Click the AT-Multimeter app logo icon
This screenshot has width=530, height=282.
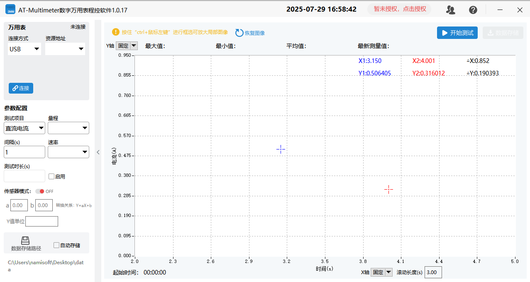[10, 10]
